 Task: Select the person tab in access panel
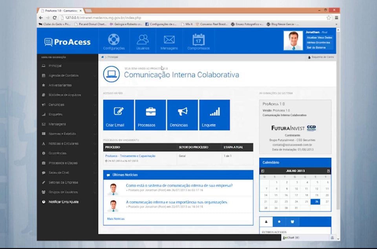[x=266, y=222]
